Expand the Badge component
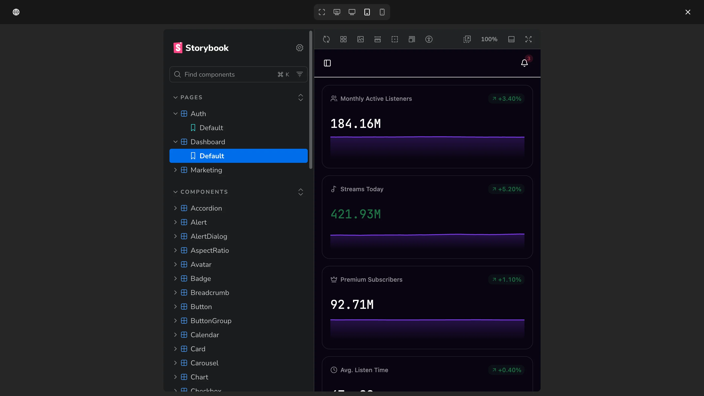 coord(238,279)
